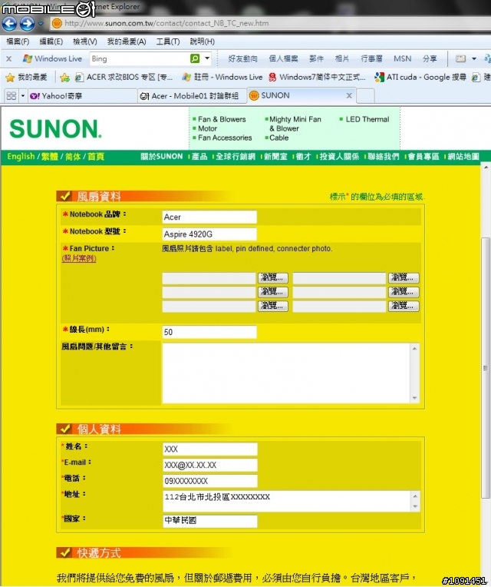
Task: Open the 檢視(V) menu
Action: coord(85,41)
